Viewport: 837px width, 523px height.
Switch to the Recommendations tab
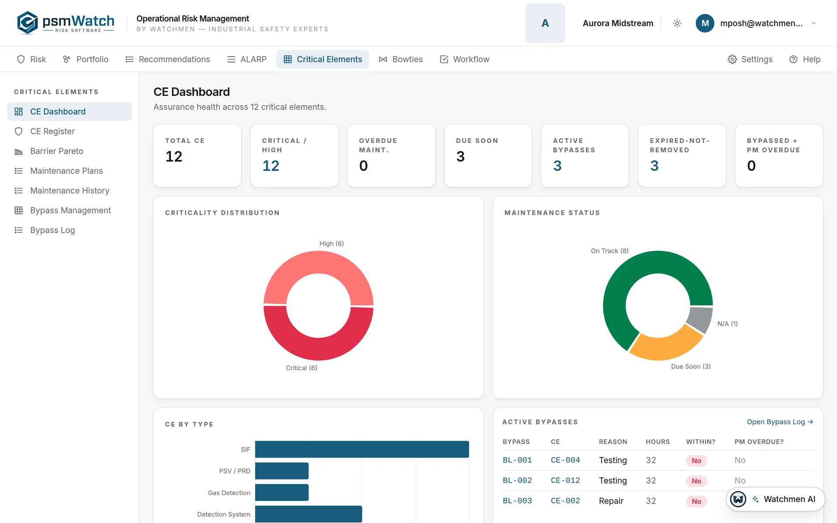pyautogui.click(x=168, y=59)
